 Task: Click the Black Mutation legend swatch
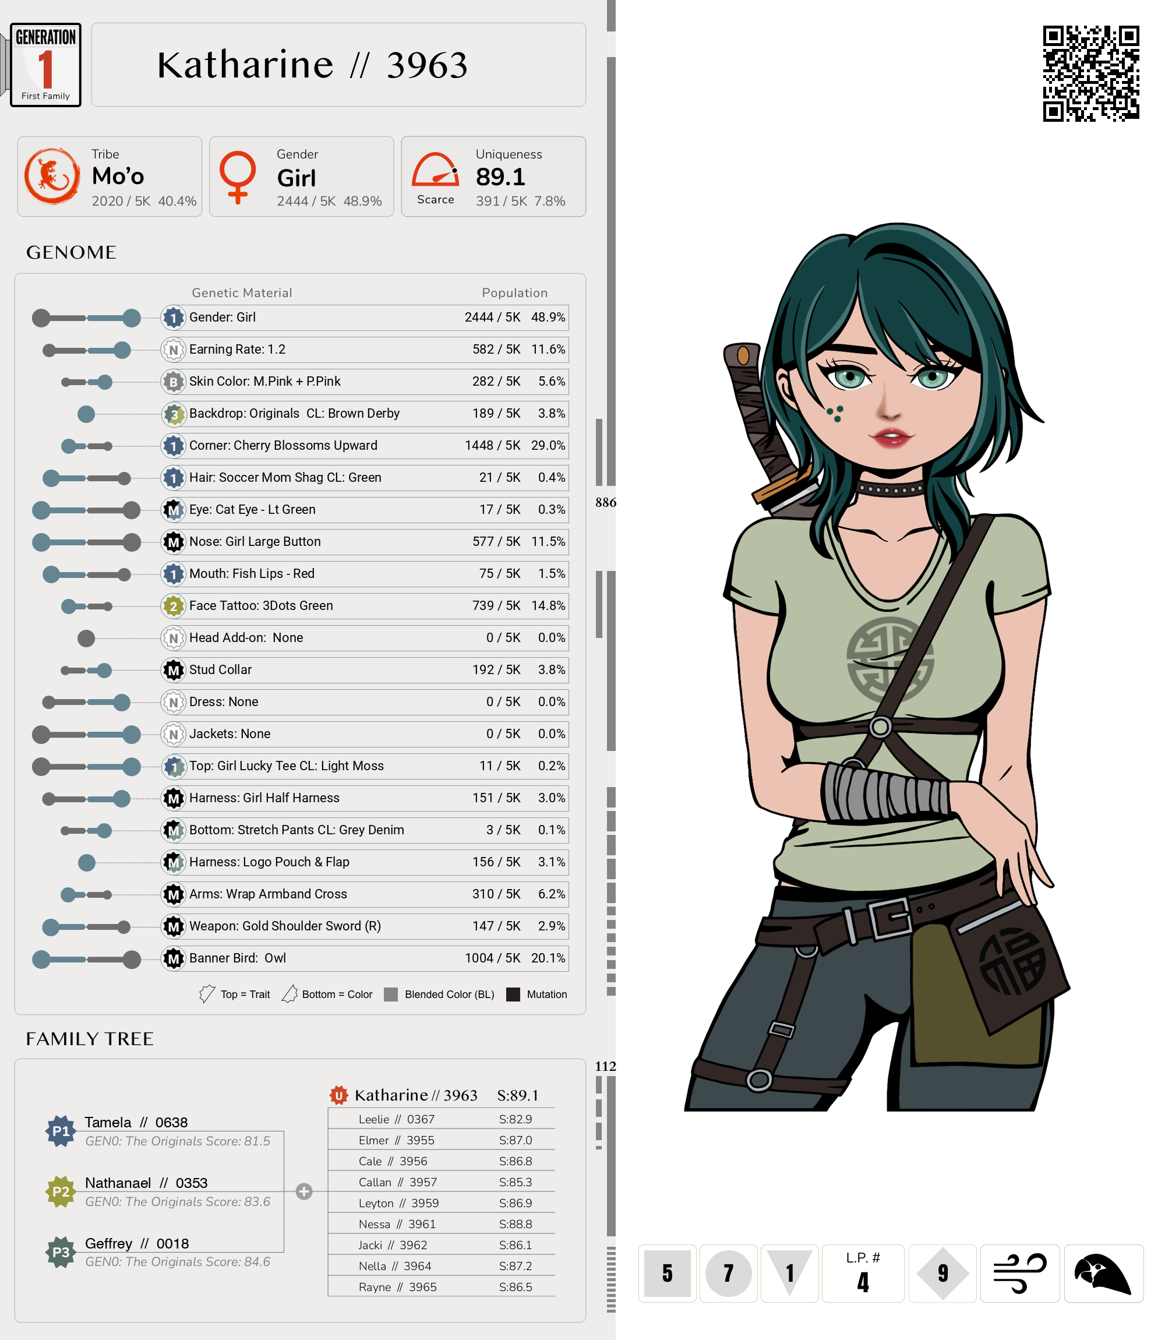513,994
